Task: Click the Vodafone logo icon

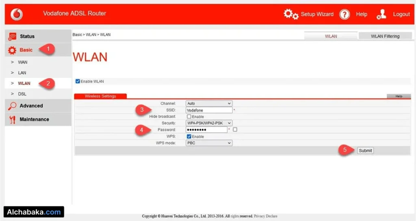Action: (x=16, y=14)
